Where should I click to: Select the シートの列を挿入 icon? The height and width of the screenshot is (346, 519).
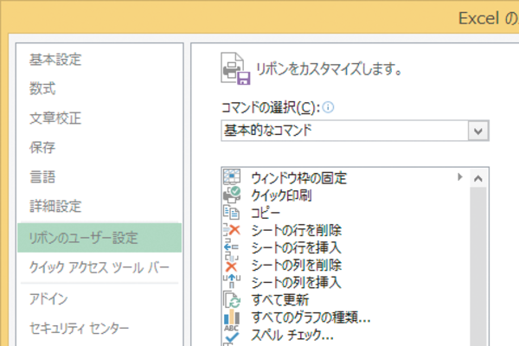[x=232, y=281]
